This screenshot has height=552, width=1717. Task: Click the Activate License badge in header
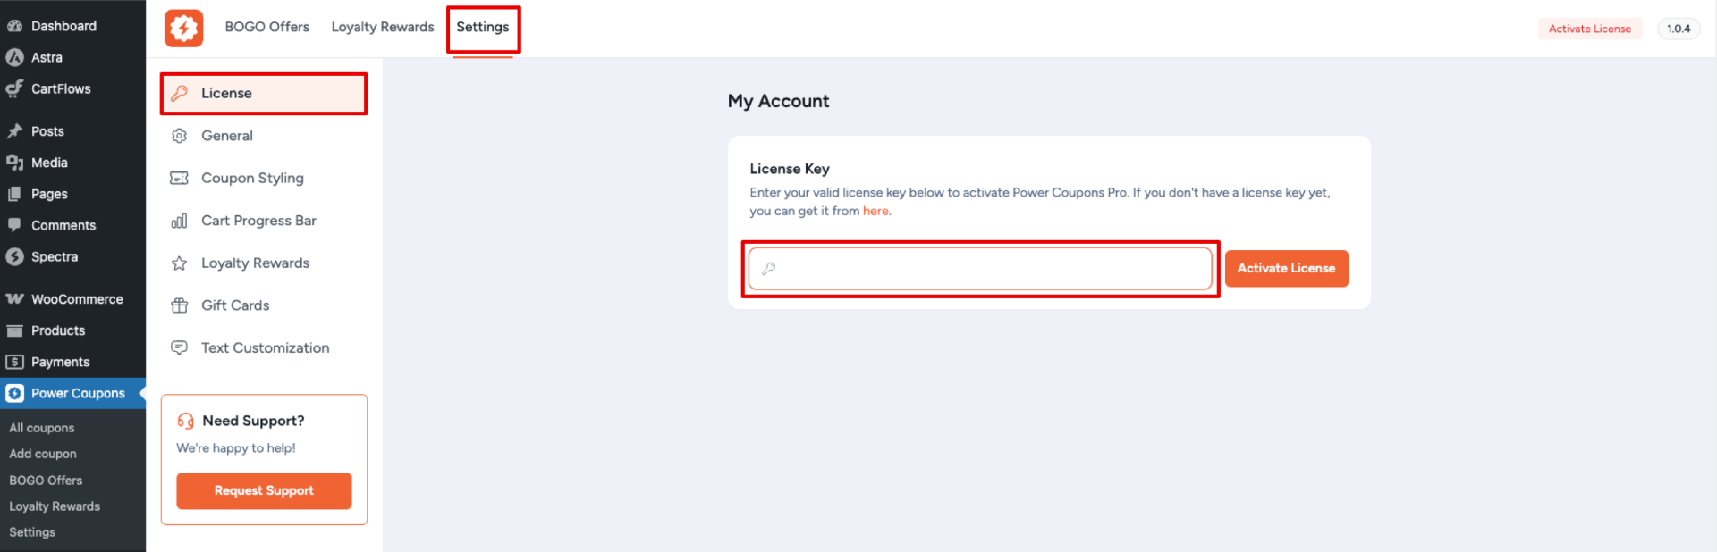[x=1589, y=29]
